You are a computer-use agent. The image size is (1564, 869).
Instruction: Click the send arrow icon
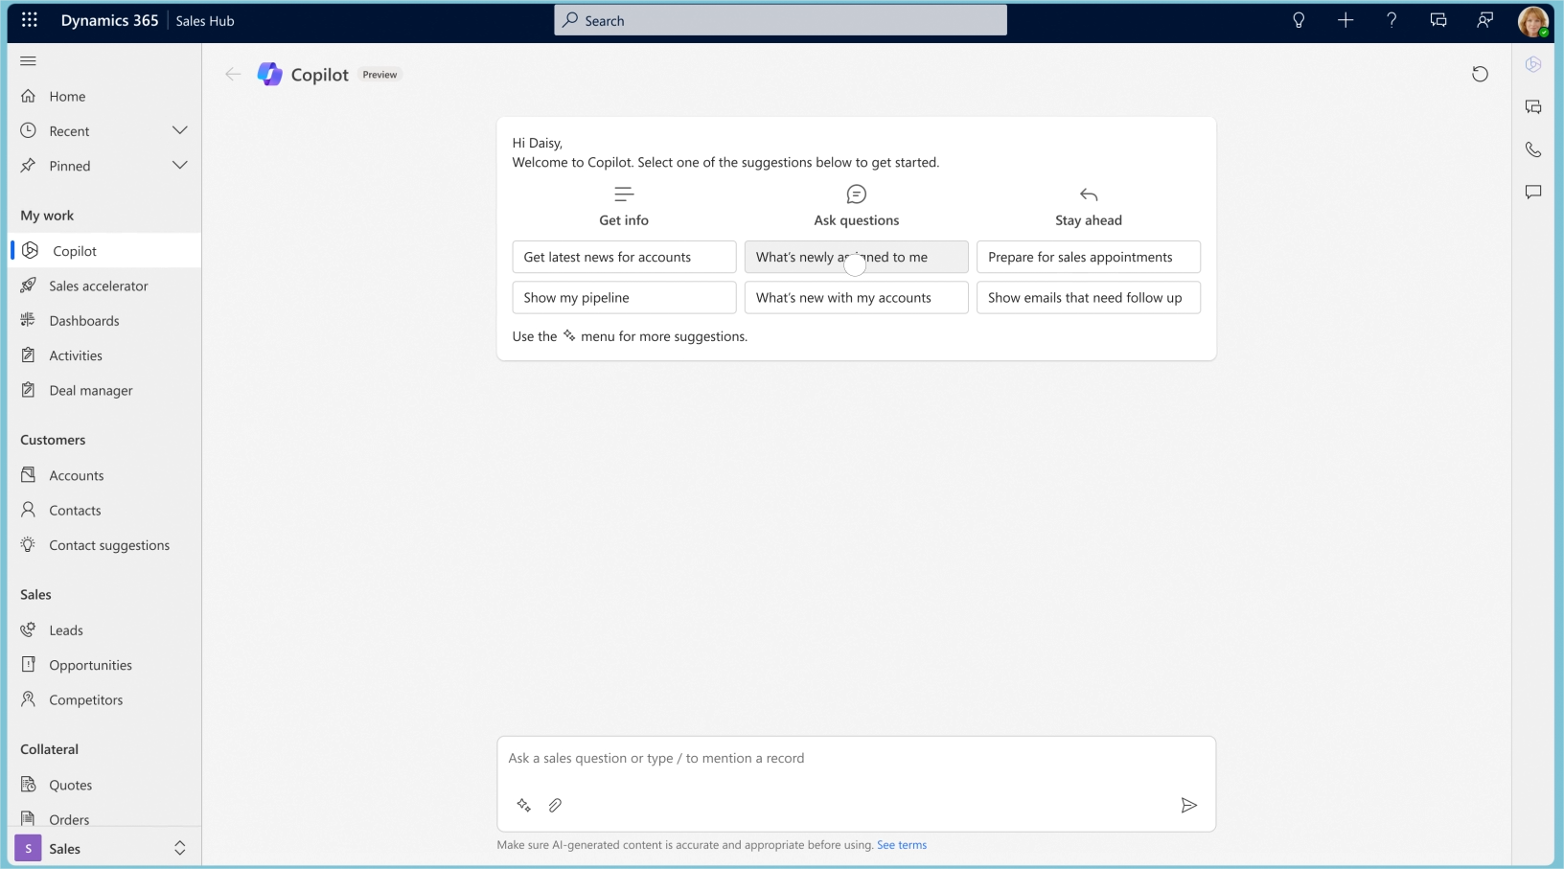1188,805
